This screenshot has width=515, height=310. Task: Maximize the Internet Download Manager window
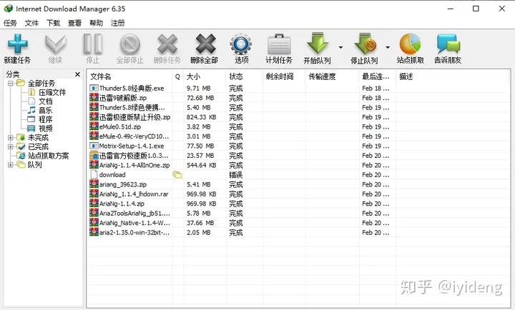[476, 9]
